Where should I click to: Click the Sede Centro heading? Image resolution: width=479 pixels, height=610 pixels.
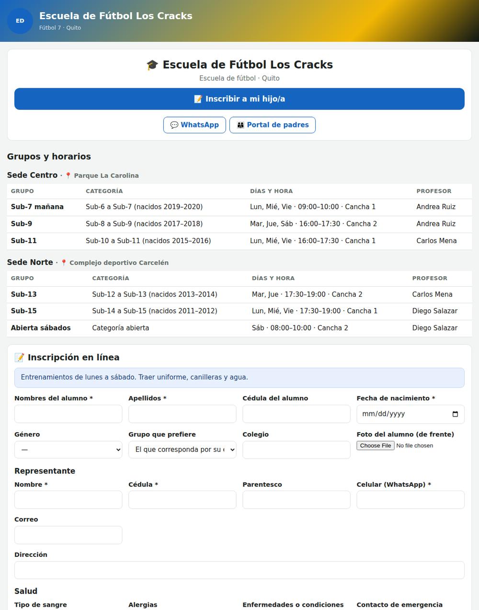[x=32, y=175]
